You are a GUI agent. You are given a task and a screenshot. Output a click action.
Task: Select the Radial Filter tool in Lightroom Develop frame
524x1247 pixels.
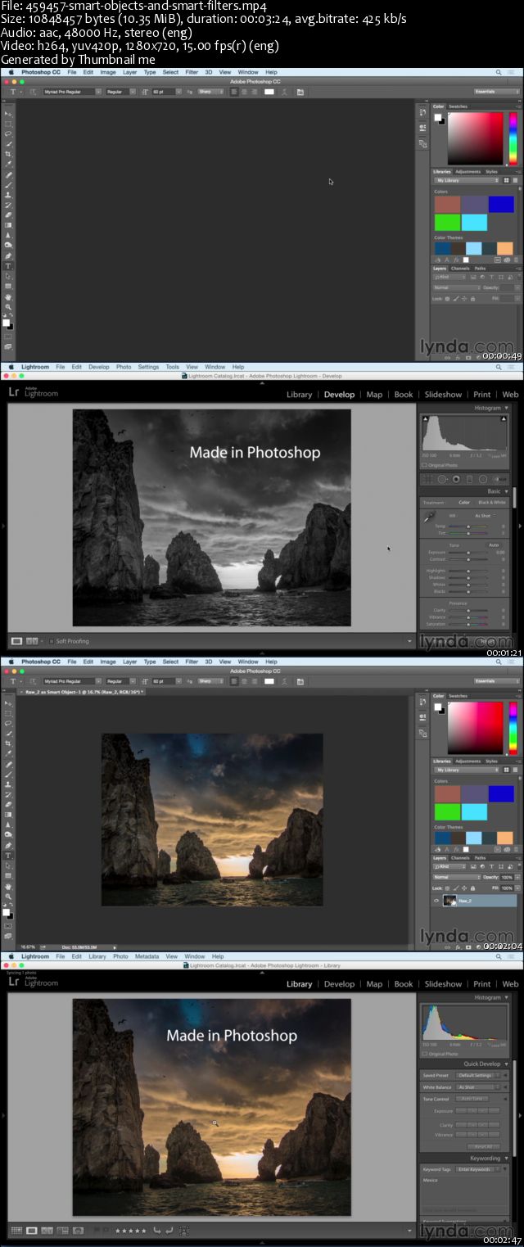(x=483, y=479)
